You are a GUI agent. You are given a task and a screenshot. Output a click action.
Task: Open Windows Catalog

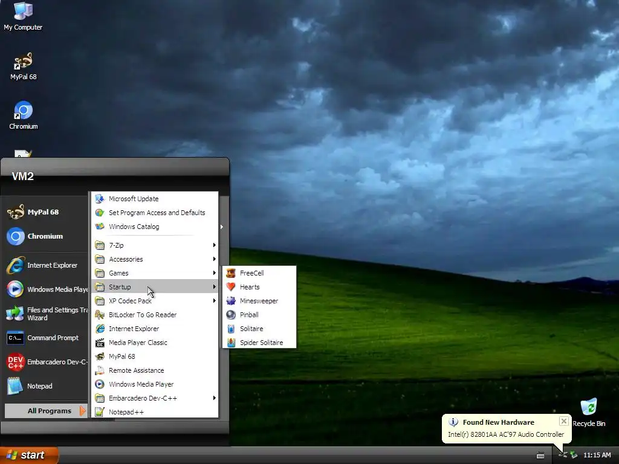click(x=155, y=227)
